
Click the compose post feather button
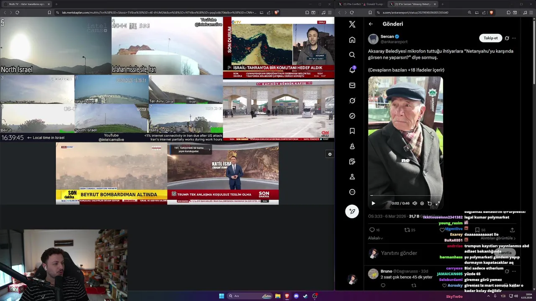tap(352, 211)
